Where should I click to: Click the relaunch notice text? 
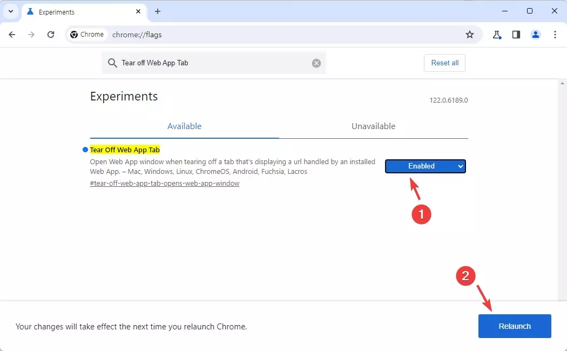(x=131, y=327)
